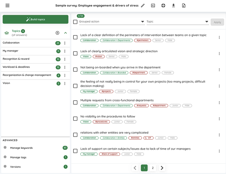Select the My manager topic

pyautogui.click(x=11, y=51)
